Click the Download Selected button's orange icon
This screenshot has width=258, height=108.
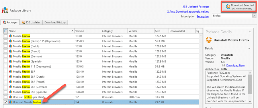[x=228, y=7]
